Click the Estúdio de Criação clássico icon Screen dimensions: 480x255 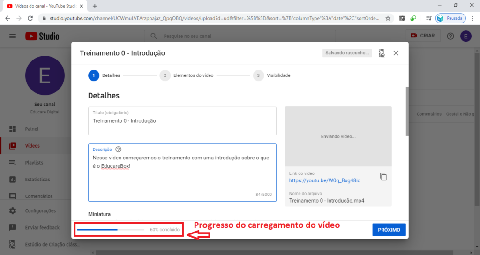tap(13, 244)
